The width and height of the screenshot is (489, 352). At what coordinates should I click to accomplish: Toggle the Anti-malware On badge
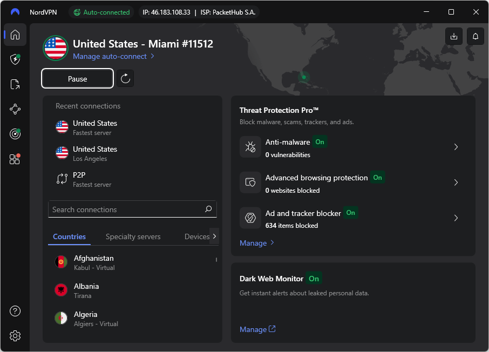click(x=320, y=142)
